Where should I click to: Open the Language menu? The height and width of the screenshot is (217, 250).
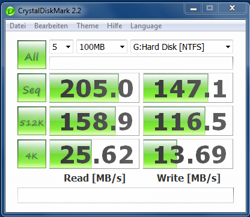pos(146,26)
